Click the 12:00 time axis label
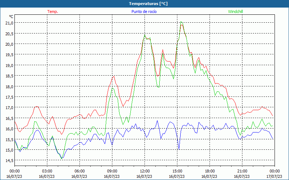This screenshot has height=180, width=289. [145, 171]
